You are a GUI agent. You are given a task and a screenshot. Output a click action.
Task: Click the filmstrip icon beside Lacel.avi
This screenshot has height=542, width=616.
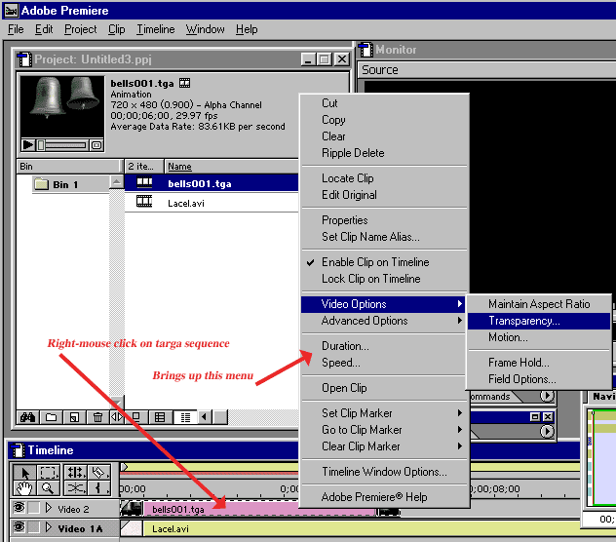tap(144, 202)
